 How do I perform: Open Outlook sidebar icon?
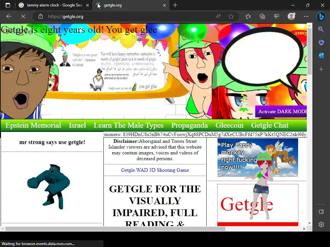(x=321, y=55)
